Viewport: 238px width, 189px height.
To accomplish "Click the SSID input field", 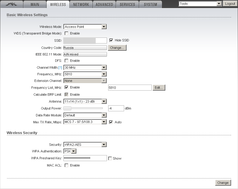I will click(x=85, y=40).
